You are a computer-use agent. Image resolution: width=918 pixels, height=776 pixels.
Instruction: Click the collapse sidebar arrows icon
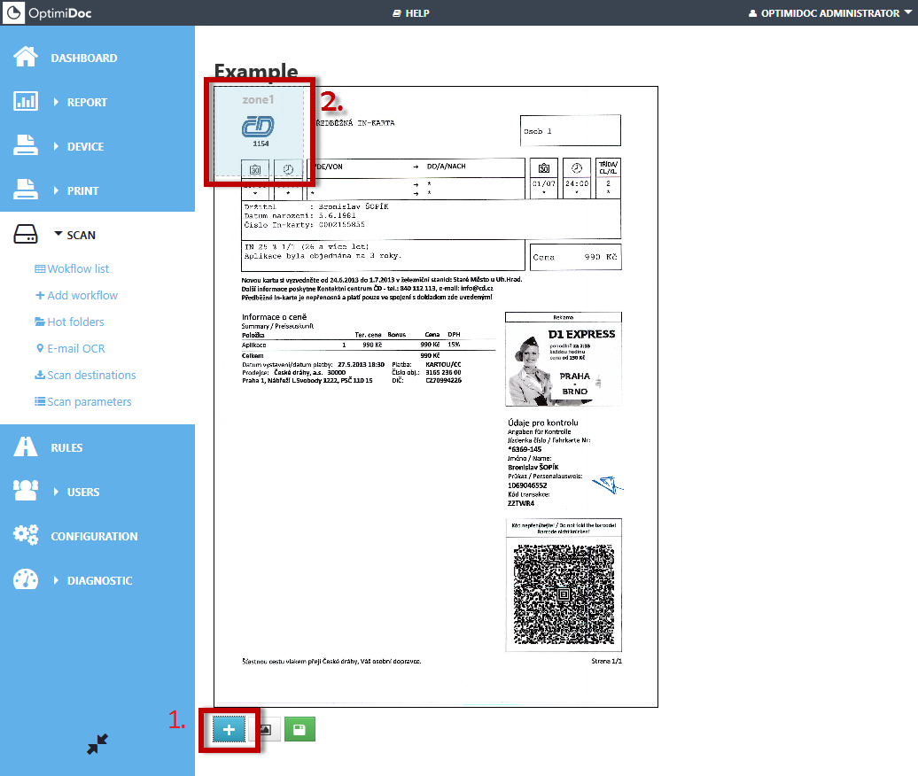[97, 745]
